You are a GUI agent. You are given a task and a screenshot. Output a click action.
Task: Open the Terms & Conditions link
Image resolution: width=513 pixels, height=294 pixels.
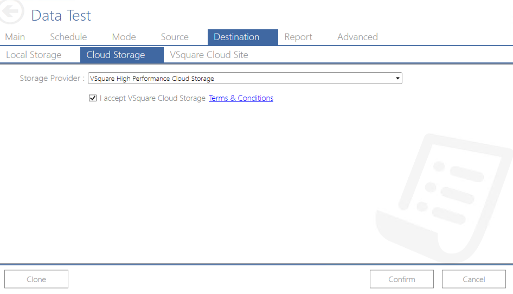(x=241, y=98)
